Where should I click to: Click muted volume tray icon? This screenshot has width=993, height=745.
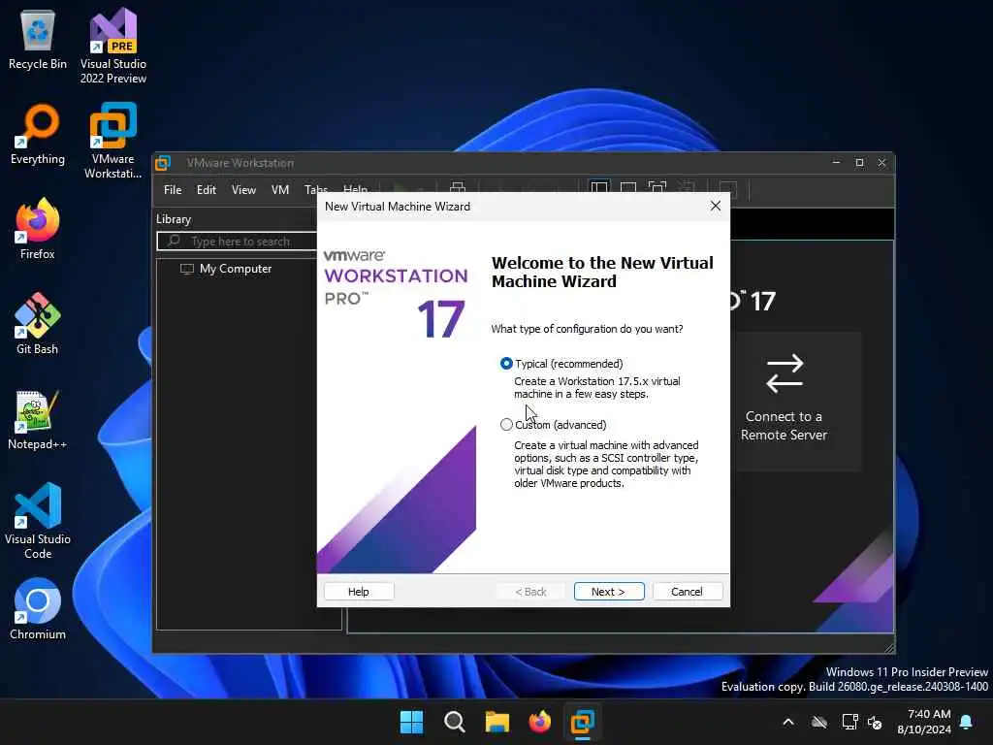pyautogui.click(x=876, y=722)
